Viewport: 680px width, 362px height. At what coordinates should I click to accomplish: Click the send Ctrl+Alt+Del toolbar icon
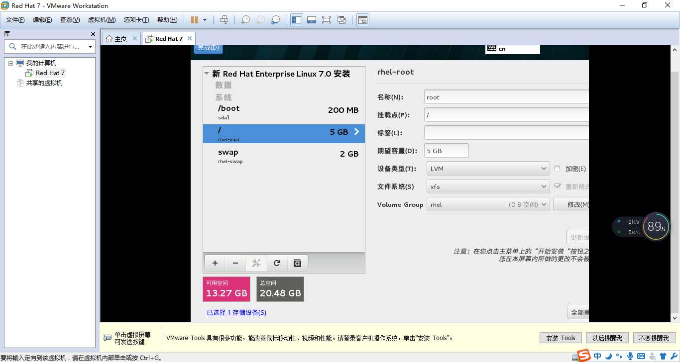pyautogui.click(x=224, y=20)
